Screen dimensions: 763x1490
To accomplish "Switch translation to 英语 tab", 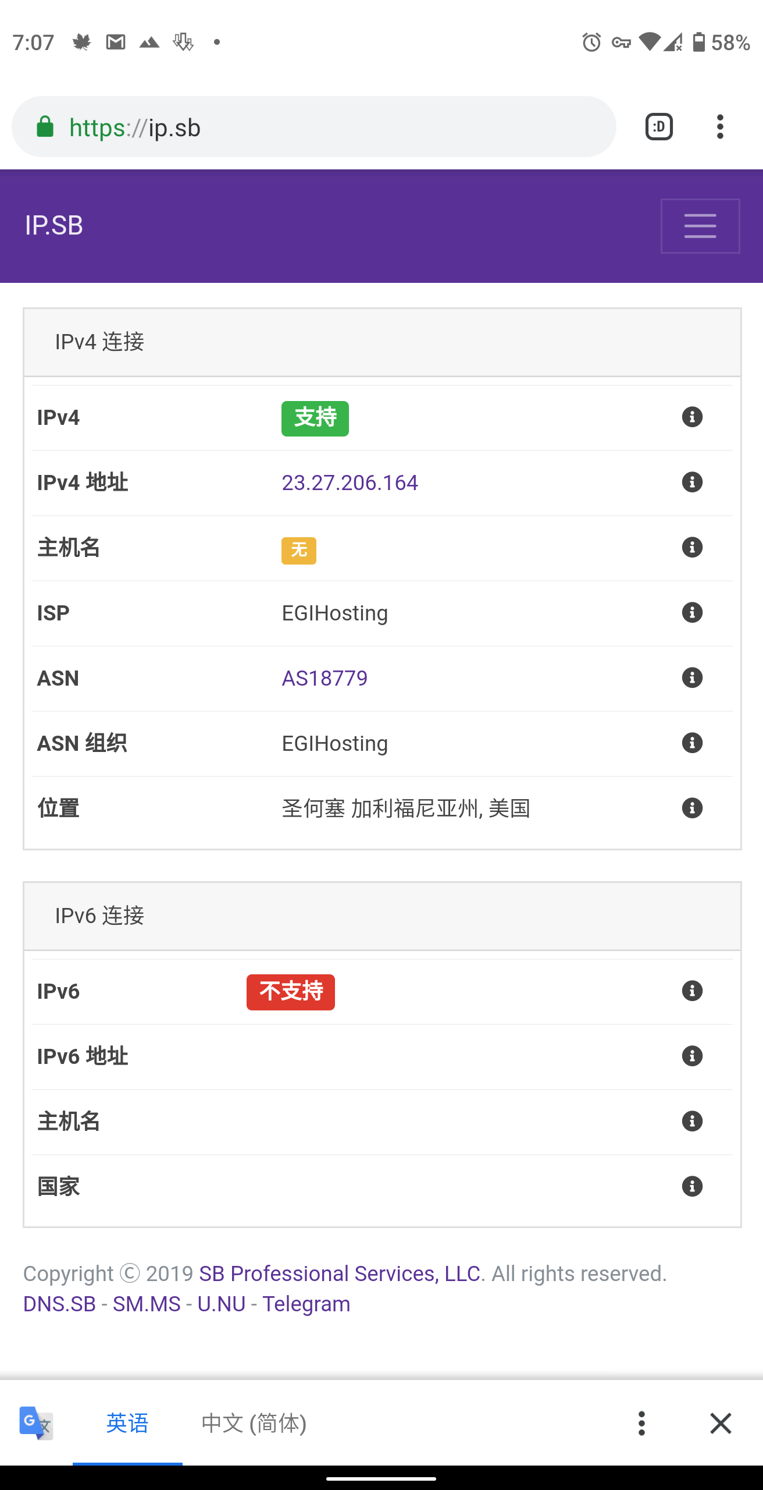I will (x=127, y=1423).
